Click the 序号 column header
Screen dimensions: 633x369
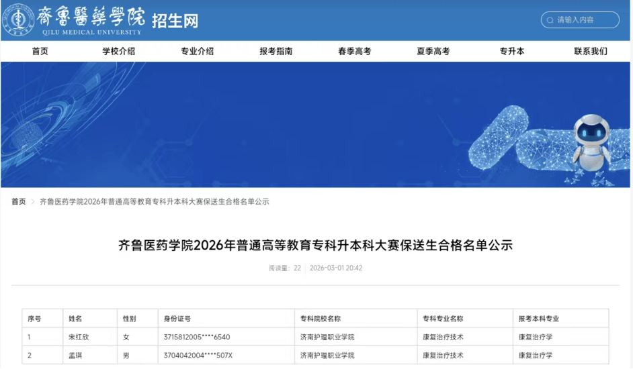click(x=34, y=319)
